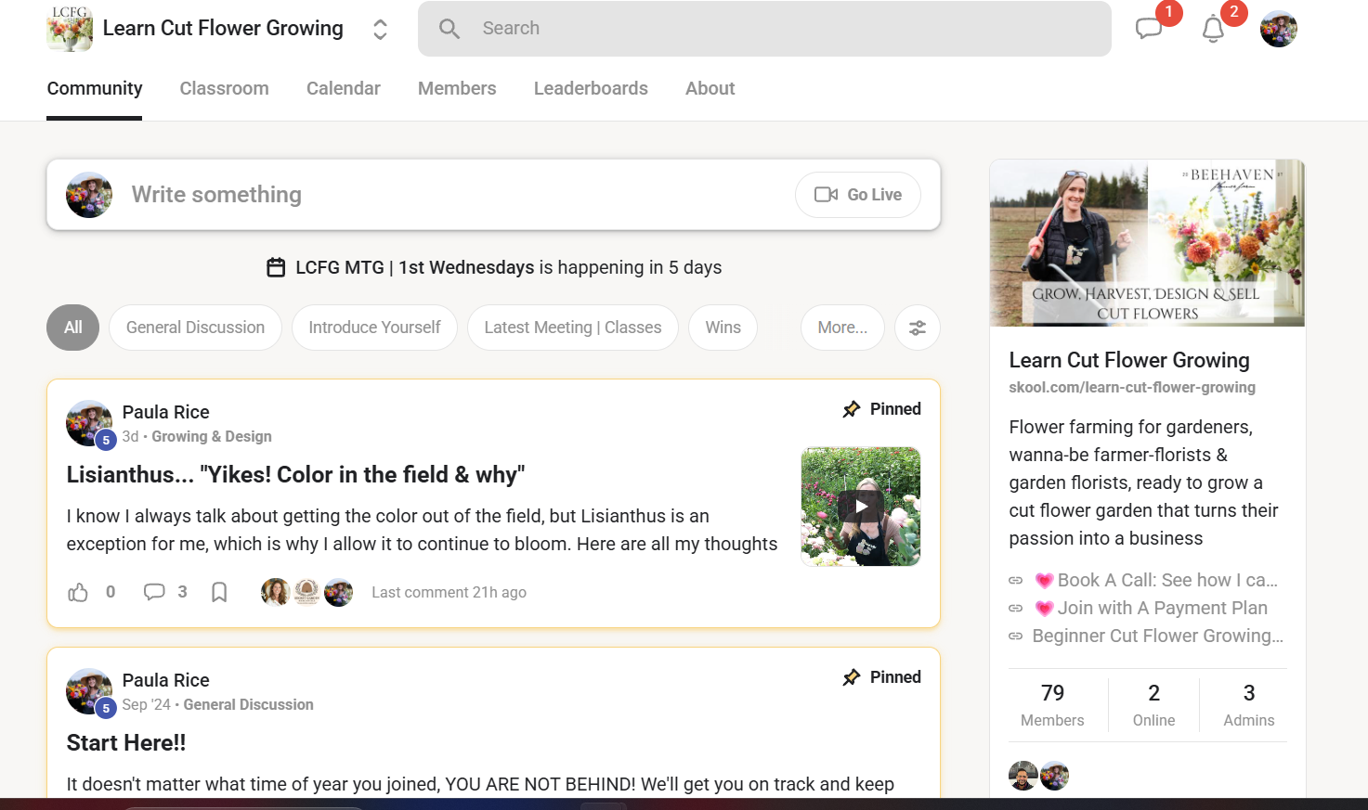
Task: Click Last comment 21h ago
Action: click(449, 592)
